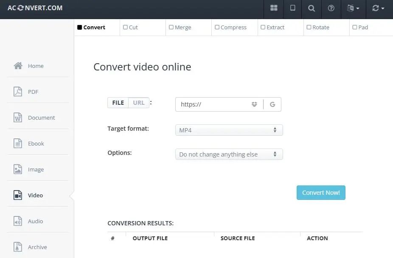Switch to the Cut tab
This screenshot has height=258, width=393.
(143, 27)
